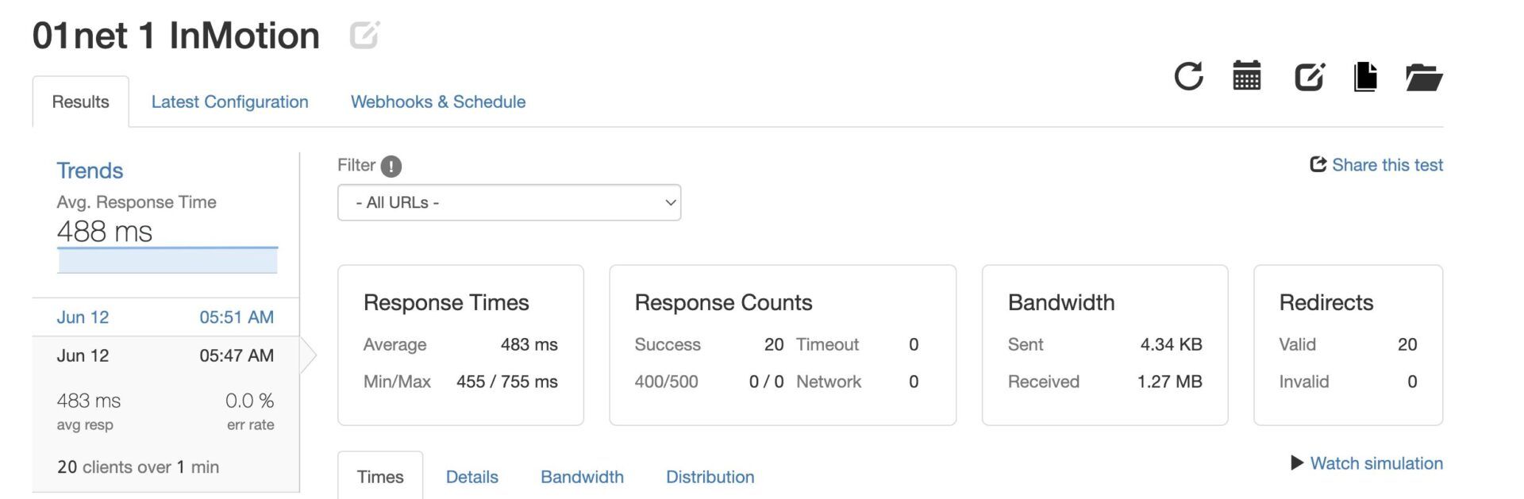Viewport: 1524px width, 499px height.
Task: Click the Success count 20
Action: (774, 344)
